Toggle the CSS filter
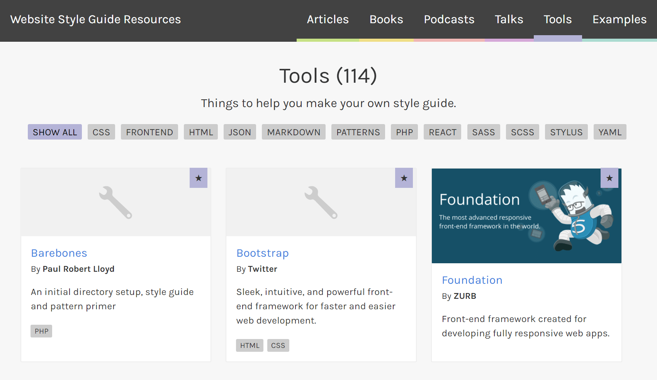 pyautogui.click(x=101, y=132)
